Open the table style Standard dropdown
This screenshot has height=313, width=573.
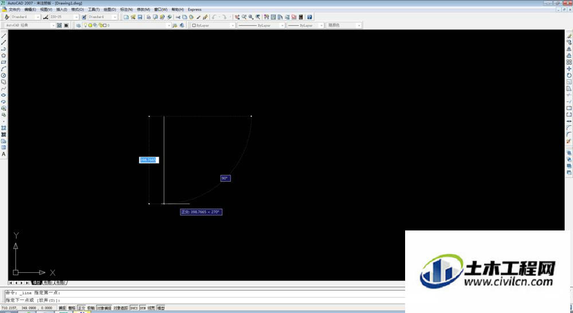pyautogui.click(x=115, y=17)
